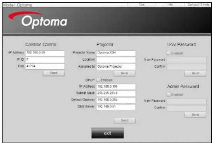Send the Admin Password settings

pos(195,115)
